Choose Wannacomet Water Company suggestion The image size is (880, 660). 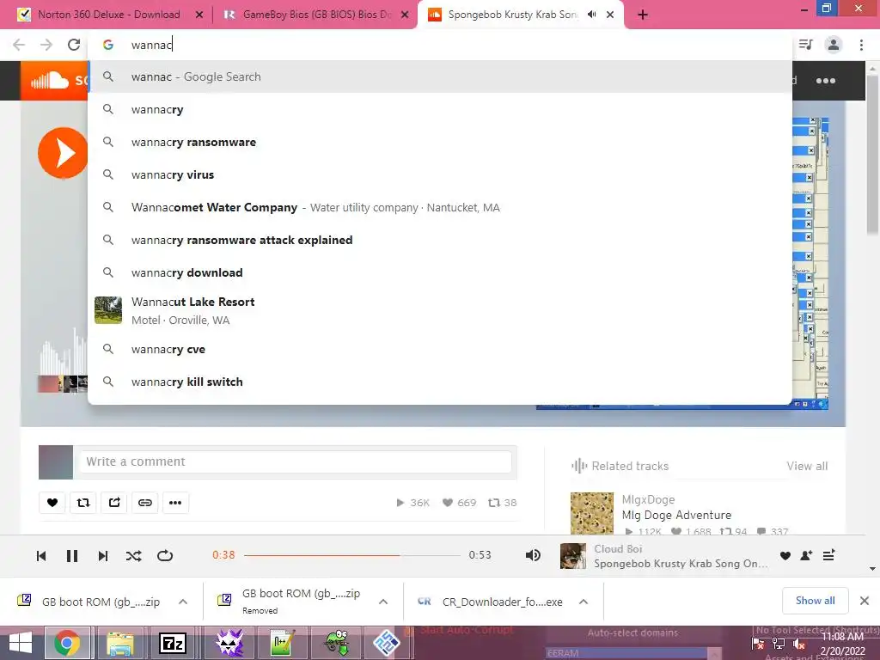[440, 207]
